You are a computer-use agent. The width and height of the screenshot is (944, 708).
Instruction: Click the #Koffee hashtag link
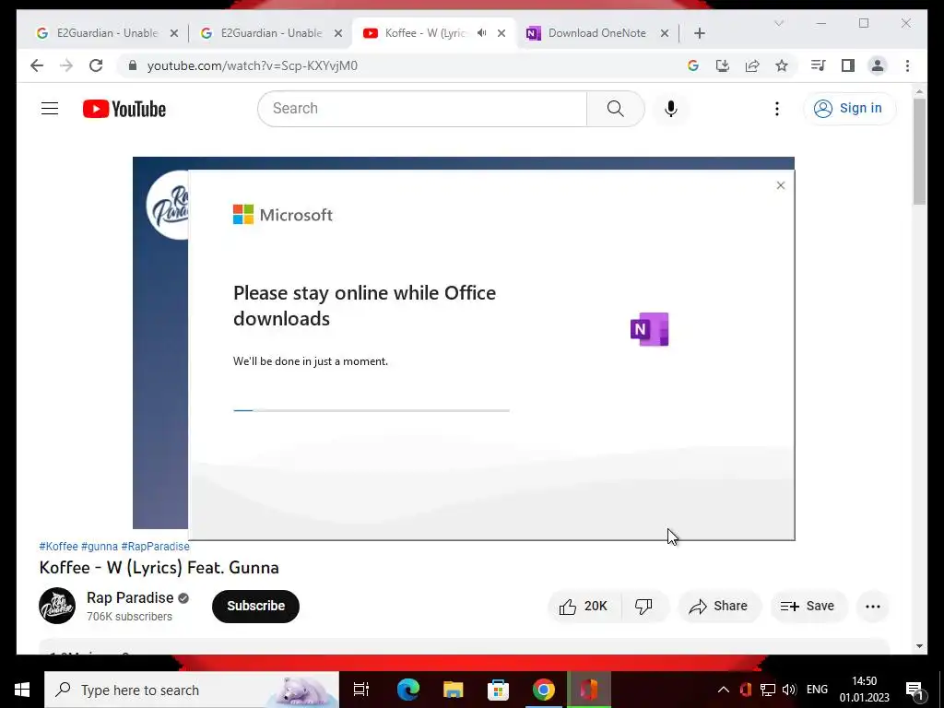pyautogui.click(x=58, y=547)
